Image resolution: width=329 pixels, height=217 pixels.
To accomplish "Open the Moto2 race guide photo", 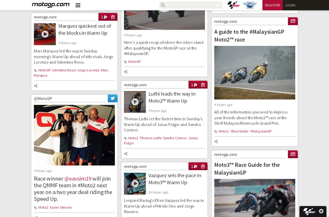I will 255,73.
